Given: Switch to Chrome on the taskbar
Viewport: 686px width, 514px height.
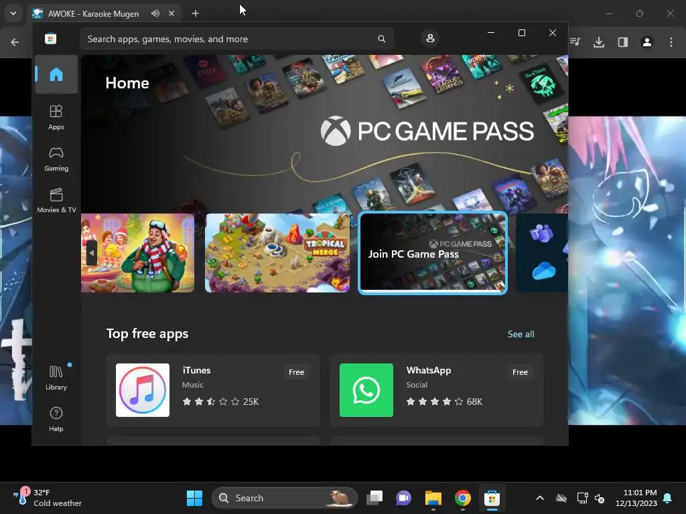Looking at the screenshot, I should coord(462,498).
